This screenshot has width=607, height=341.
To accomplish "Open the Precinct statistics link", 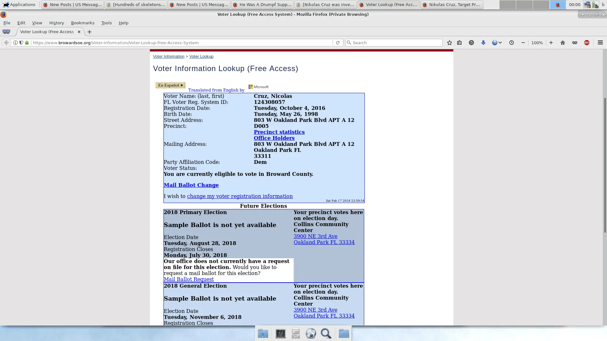I will tap(279, 132).
